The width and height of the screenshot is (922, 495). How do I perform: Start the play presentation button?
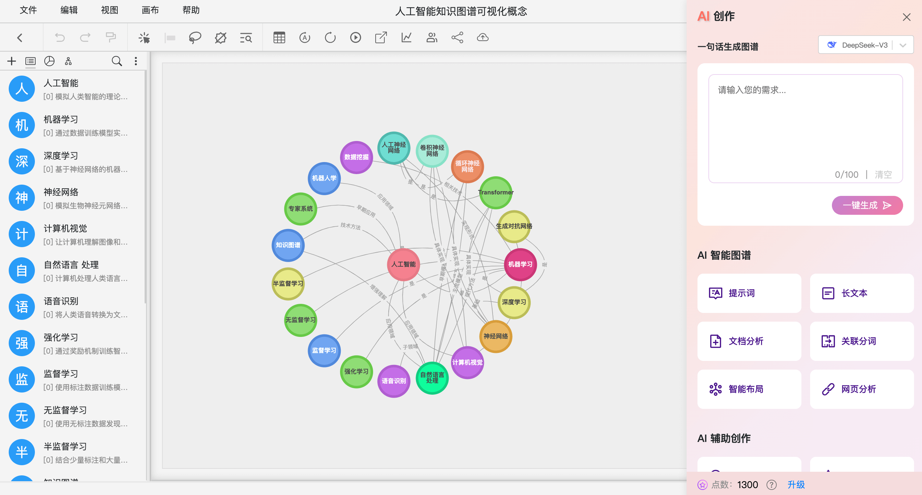coord(355,37)
